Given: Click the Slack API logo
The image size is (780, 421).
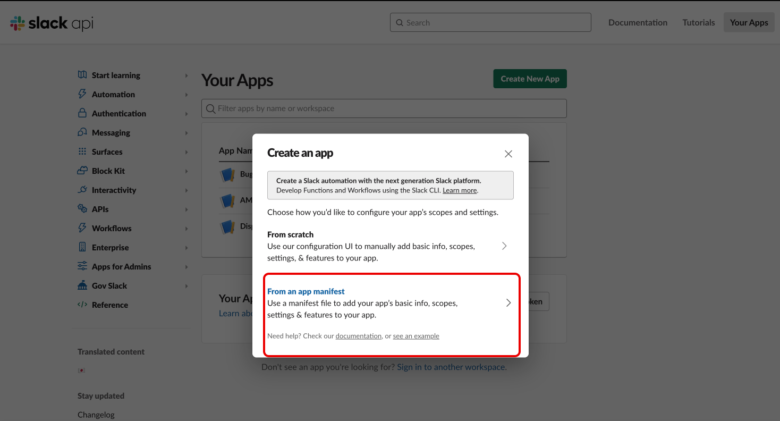Looking at the screenshot, I should click(x=52, y=23).
